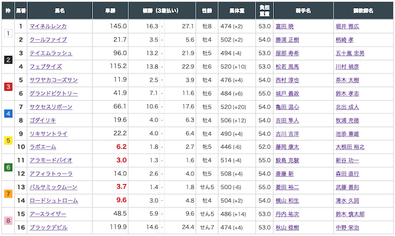Click the yellow frame number 5 badge

[x=8, y=140]
